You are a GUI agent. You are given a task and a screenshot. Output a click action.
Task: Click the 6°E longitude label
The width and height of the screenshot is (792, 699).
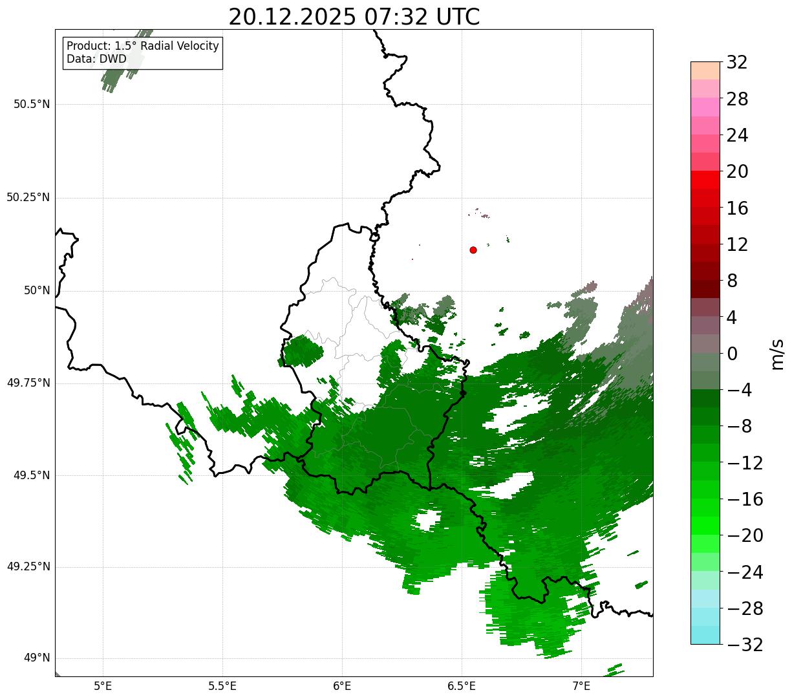(x=342, y=685)
